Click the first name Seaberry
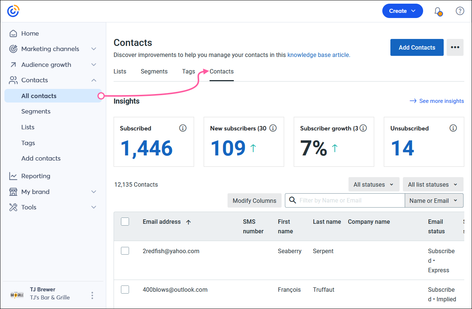The height and width of the screenshot is (309, 472). pos(290,251)
